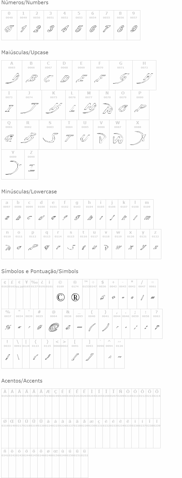Click the hash symbol glyph
Image resolution: width=182 pixels, height=478 pixels.
(x=39, y=327)
